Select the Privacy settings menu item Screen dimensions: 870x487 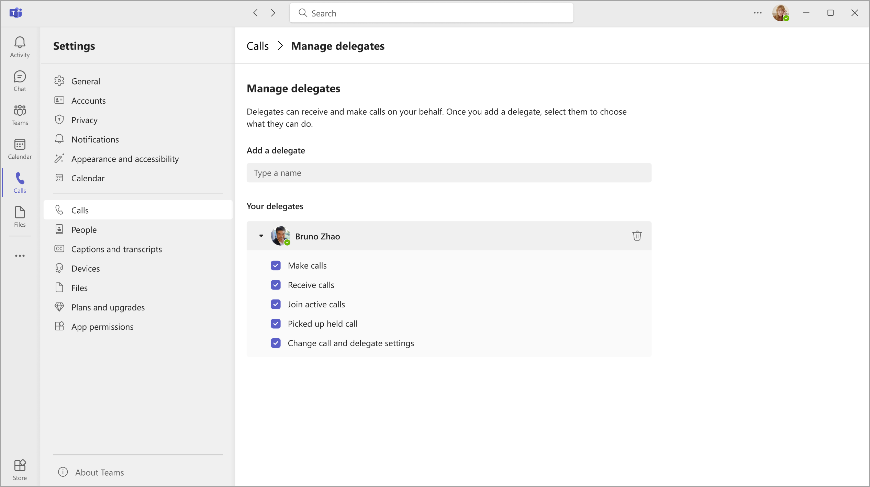click(x=84, y=120)
